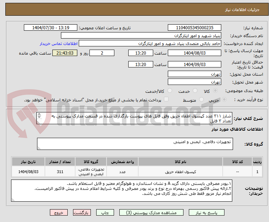
Task: Click the کپسول اطفاء حریق table cell
Action: tap(181, 172)
